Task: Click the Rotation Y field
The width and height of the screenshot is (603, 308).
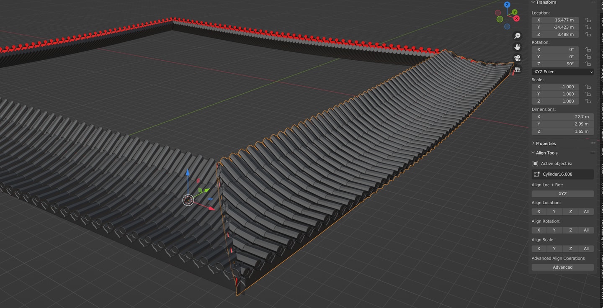Action: [x=555, y=56]
